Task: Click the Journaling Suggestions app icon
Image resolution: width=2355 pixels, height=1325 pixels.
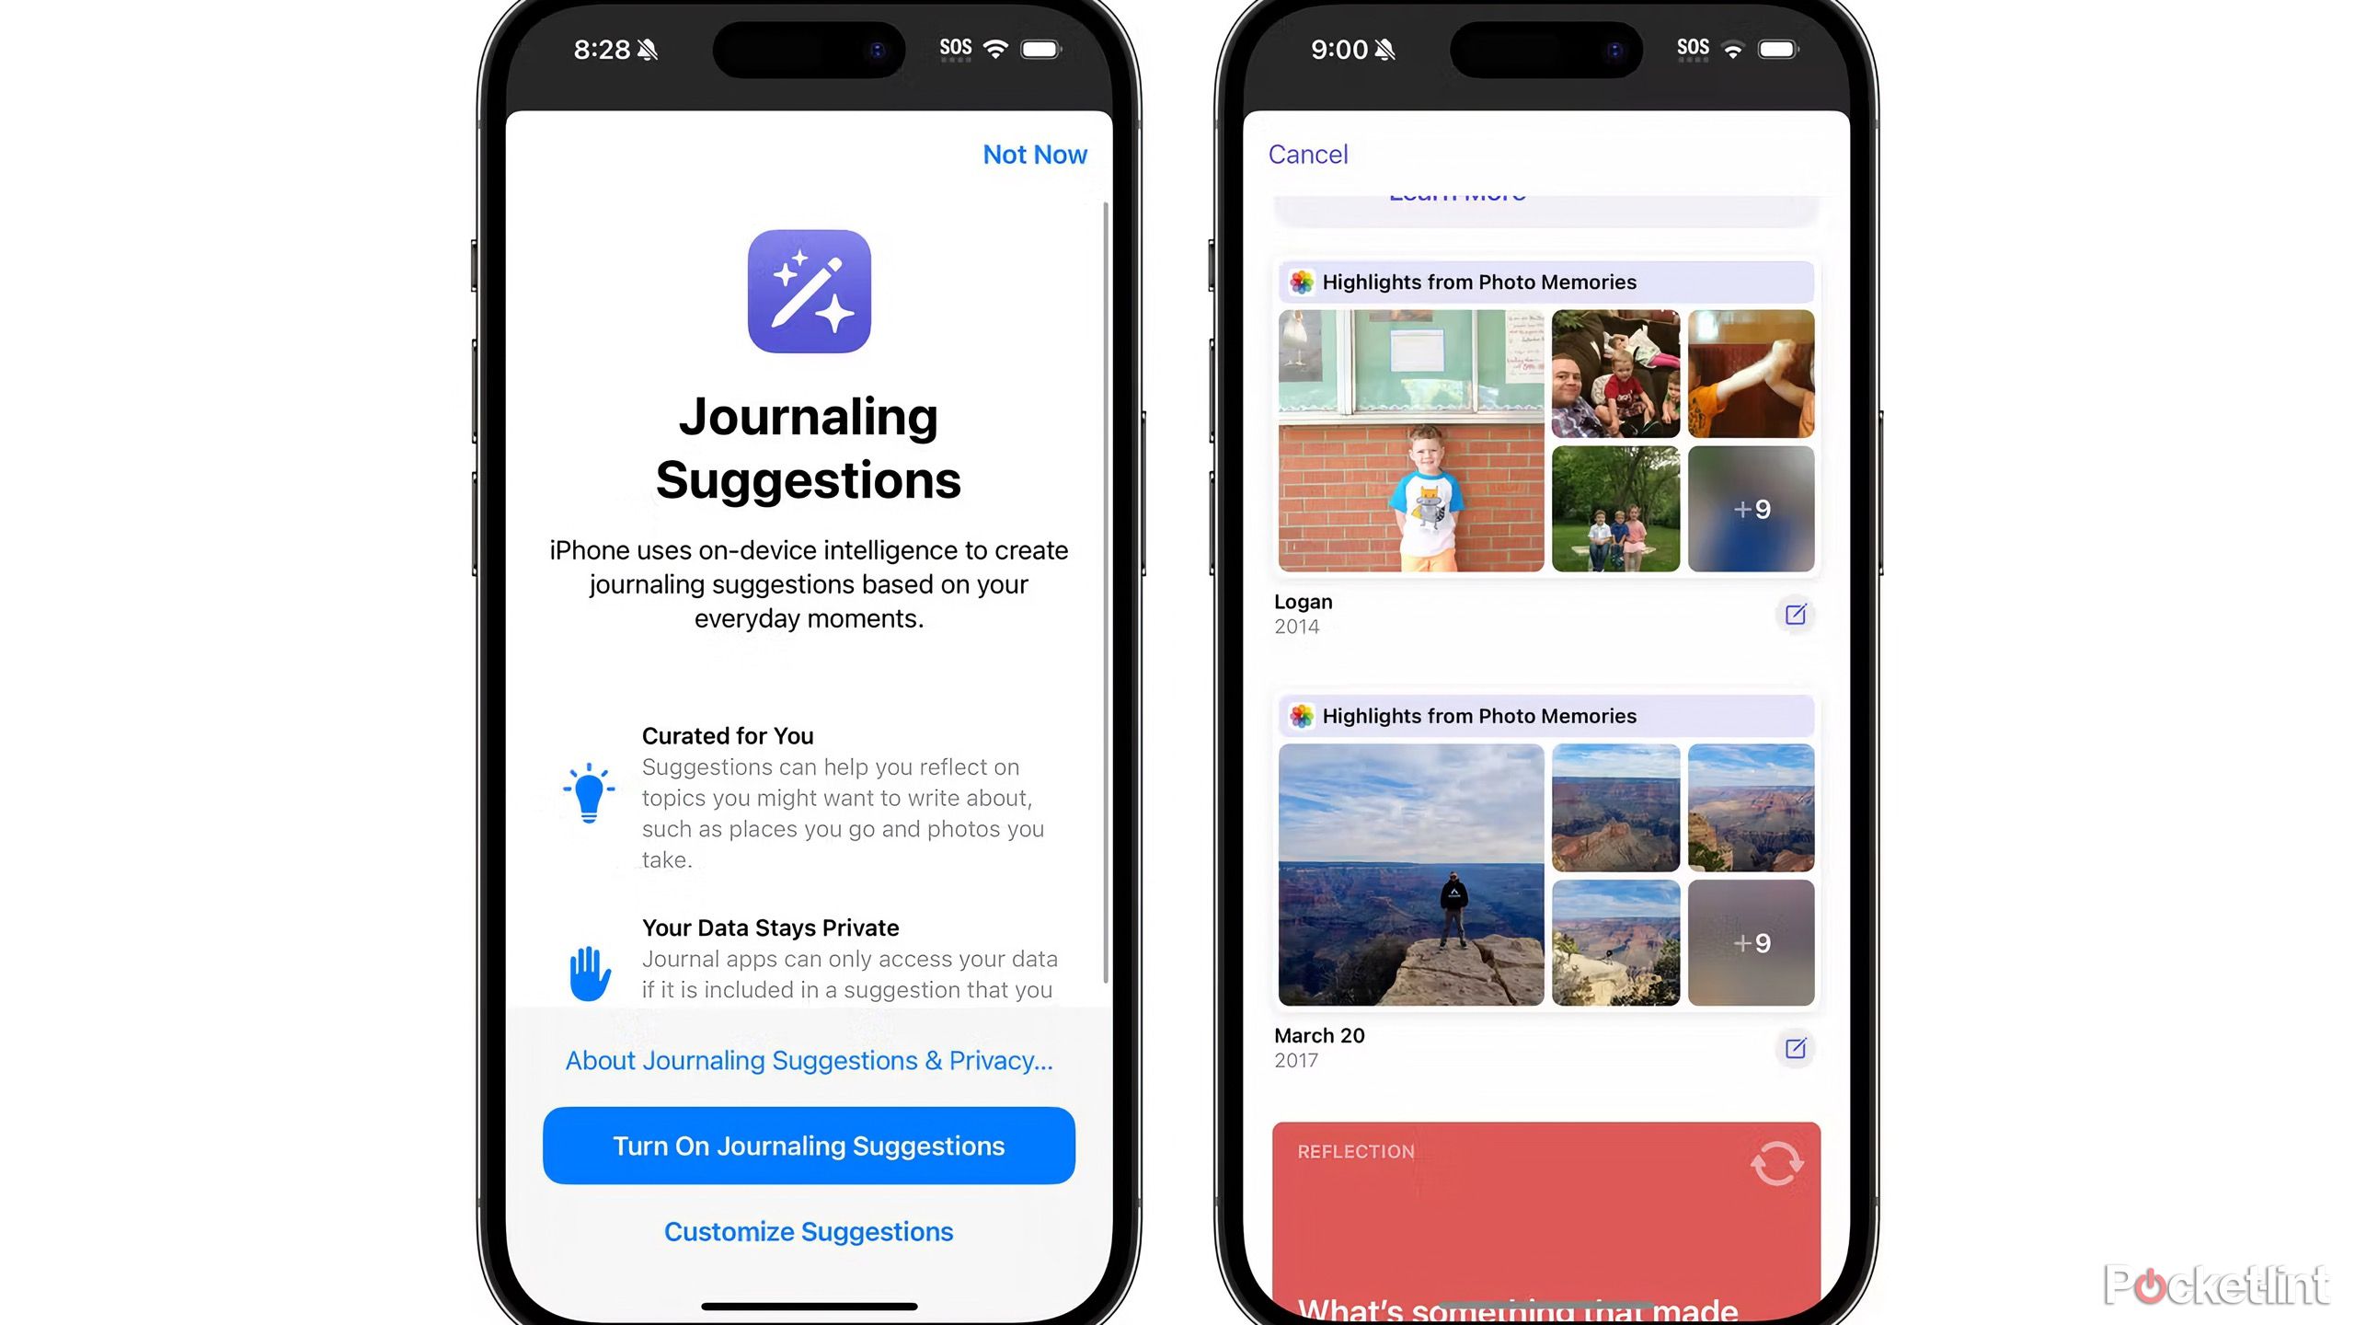Action: point(809,291)
